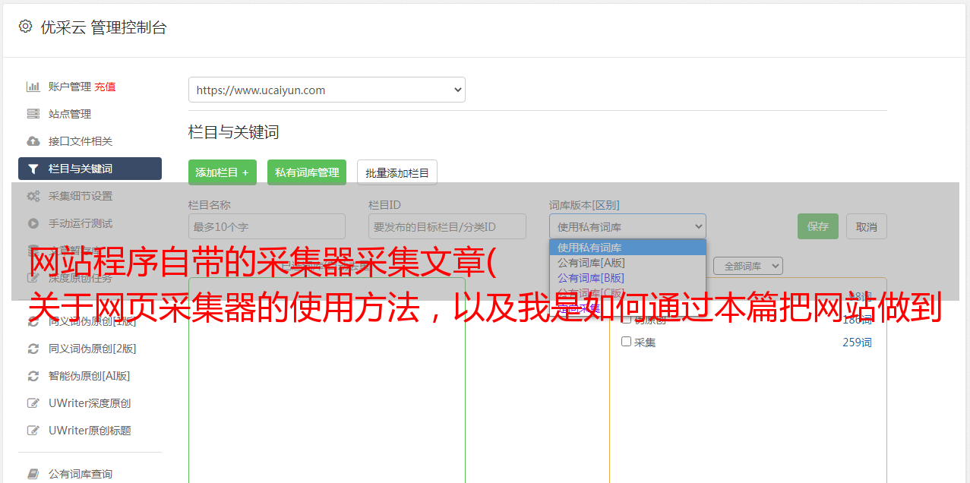Click the bar chart icon for 账户管理
This screenshot has height=483, width=970.
33,87
